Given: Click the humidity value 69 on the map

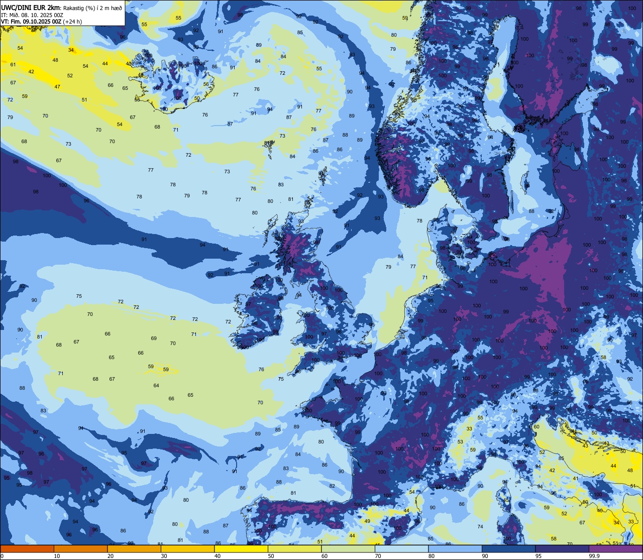Looking at the screenshot, I should (154, 338).
